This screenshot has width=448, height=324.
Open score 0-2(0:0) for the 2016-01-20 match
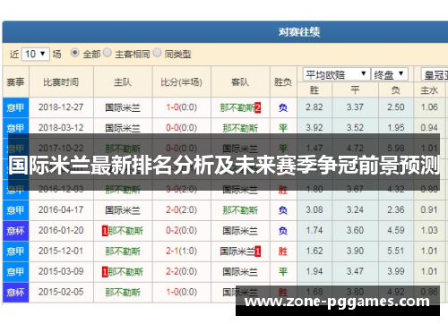point(182,231)
